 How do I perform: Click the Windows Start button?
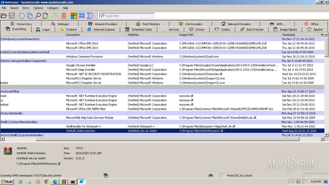click(x=7, y=182)
